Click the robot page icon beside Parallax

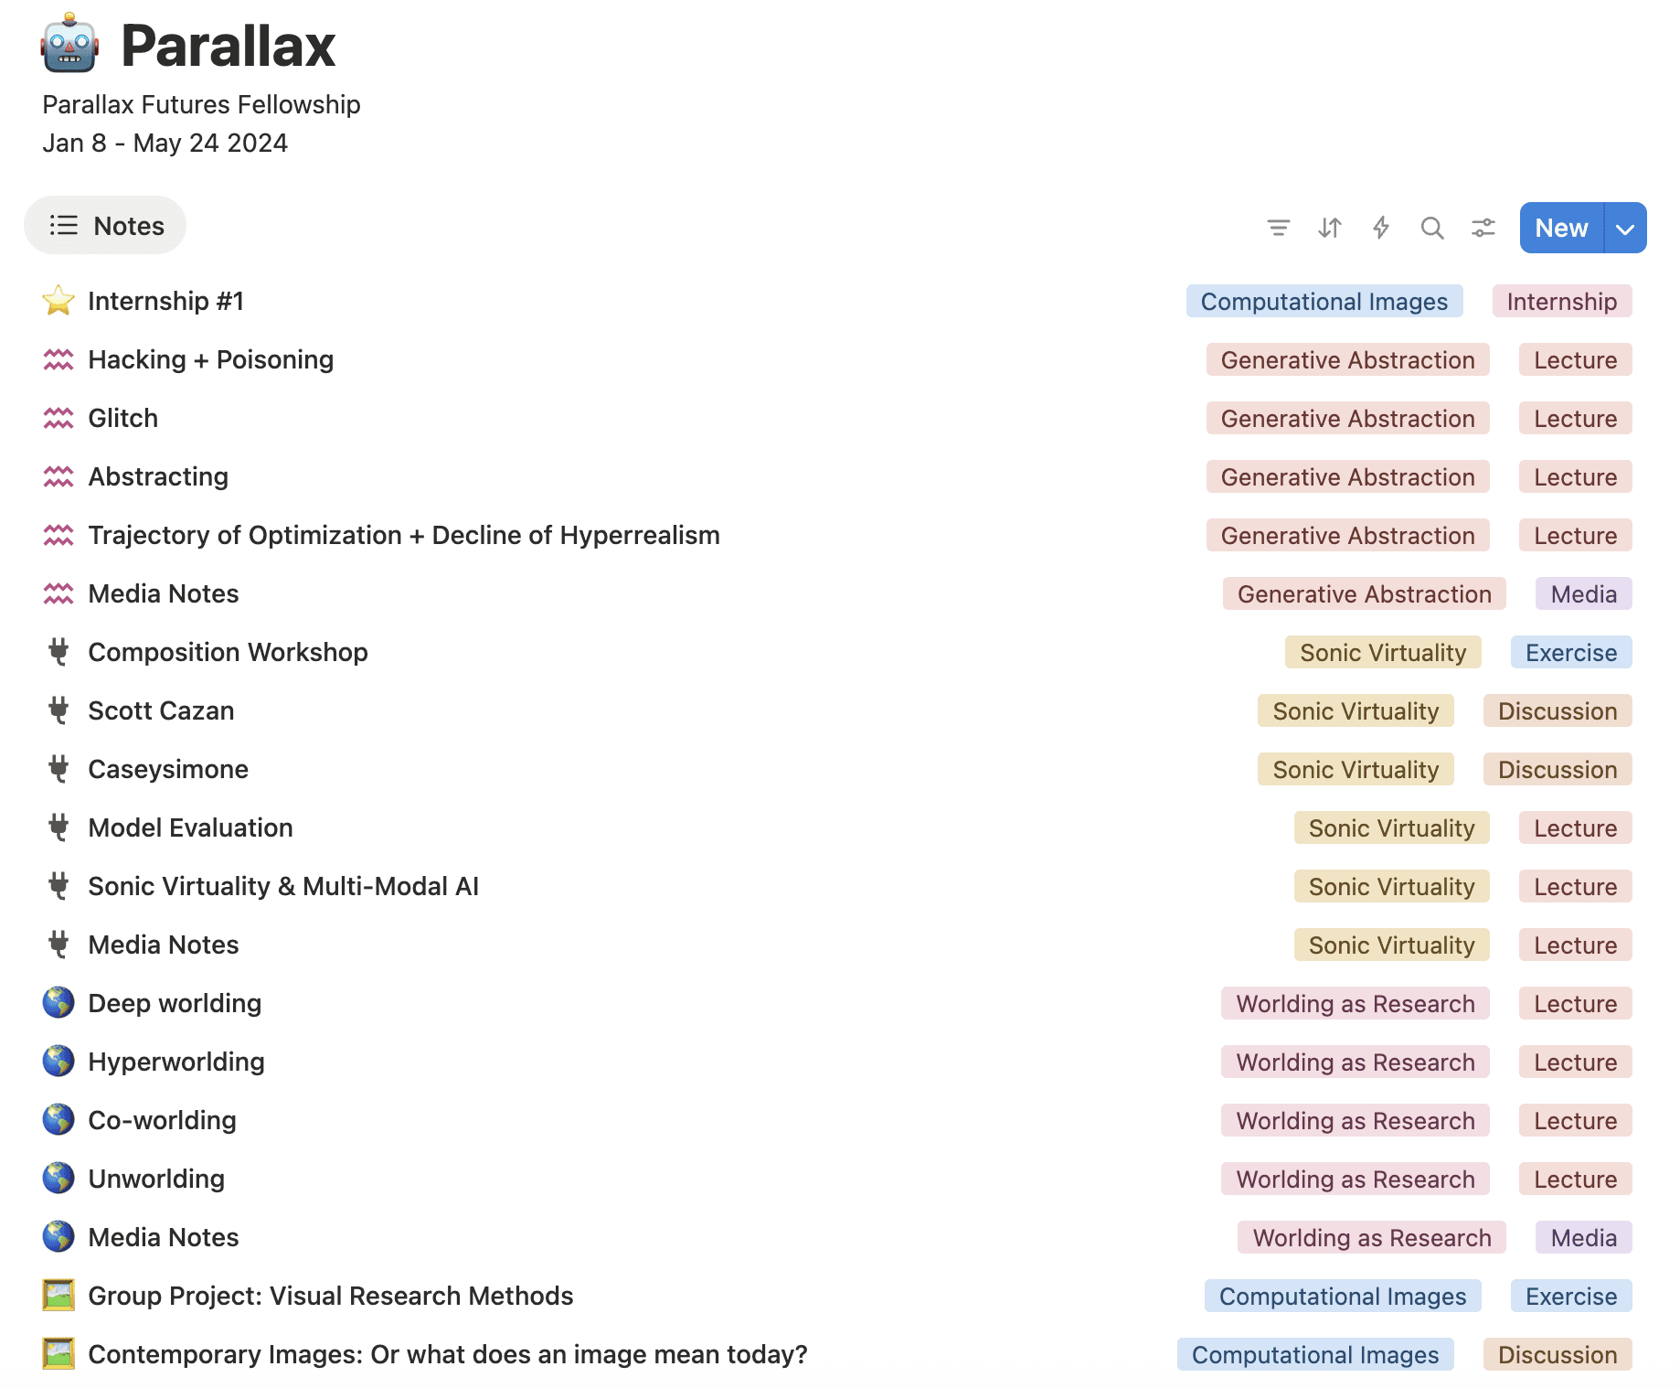click(x=69, y=44)
